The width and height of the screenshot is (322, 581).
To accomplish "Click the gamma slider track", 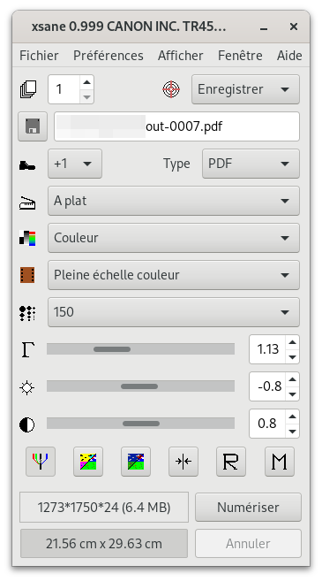I will point(140,349).
